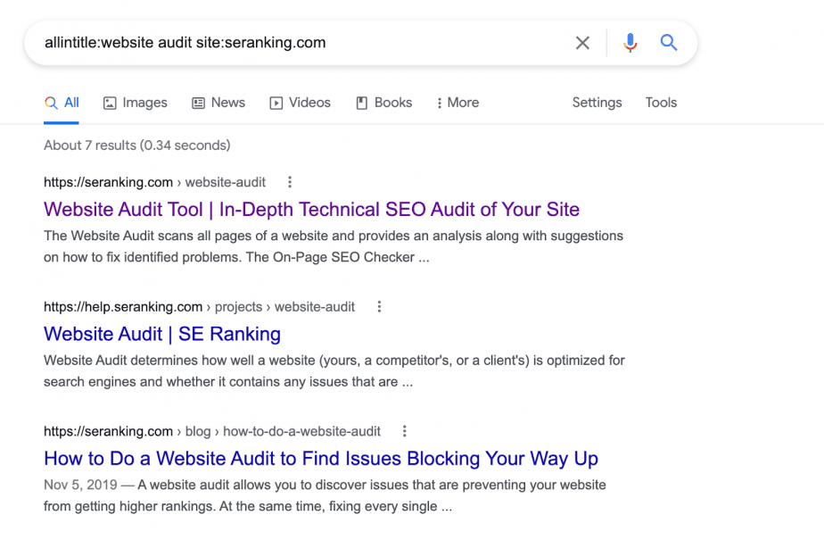Clear the search query with X icon

click(x=582, y=43)
